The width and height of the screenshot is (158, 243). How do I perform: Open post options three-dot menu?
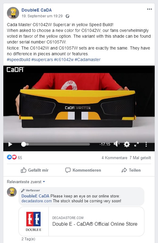149,9
